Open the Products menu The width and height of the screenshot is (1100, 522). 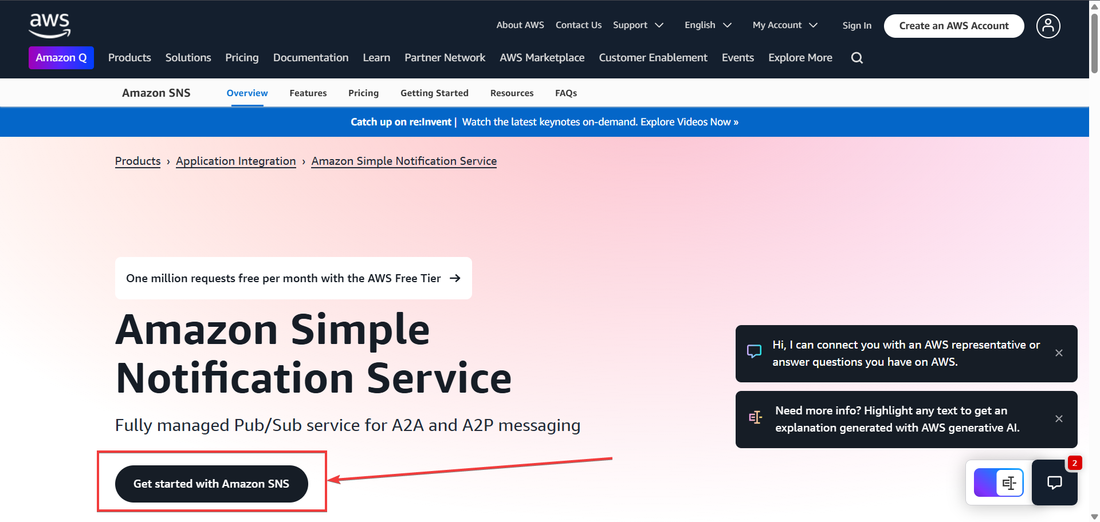pos(129,58)
